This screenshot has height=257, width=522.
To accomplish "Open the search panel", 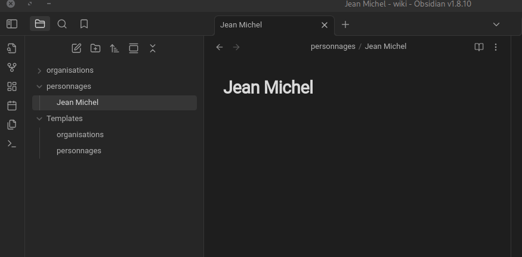I will [62, 24].
